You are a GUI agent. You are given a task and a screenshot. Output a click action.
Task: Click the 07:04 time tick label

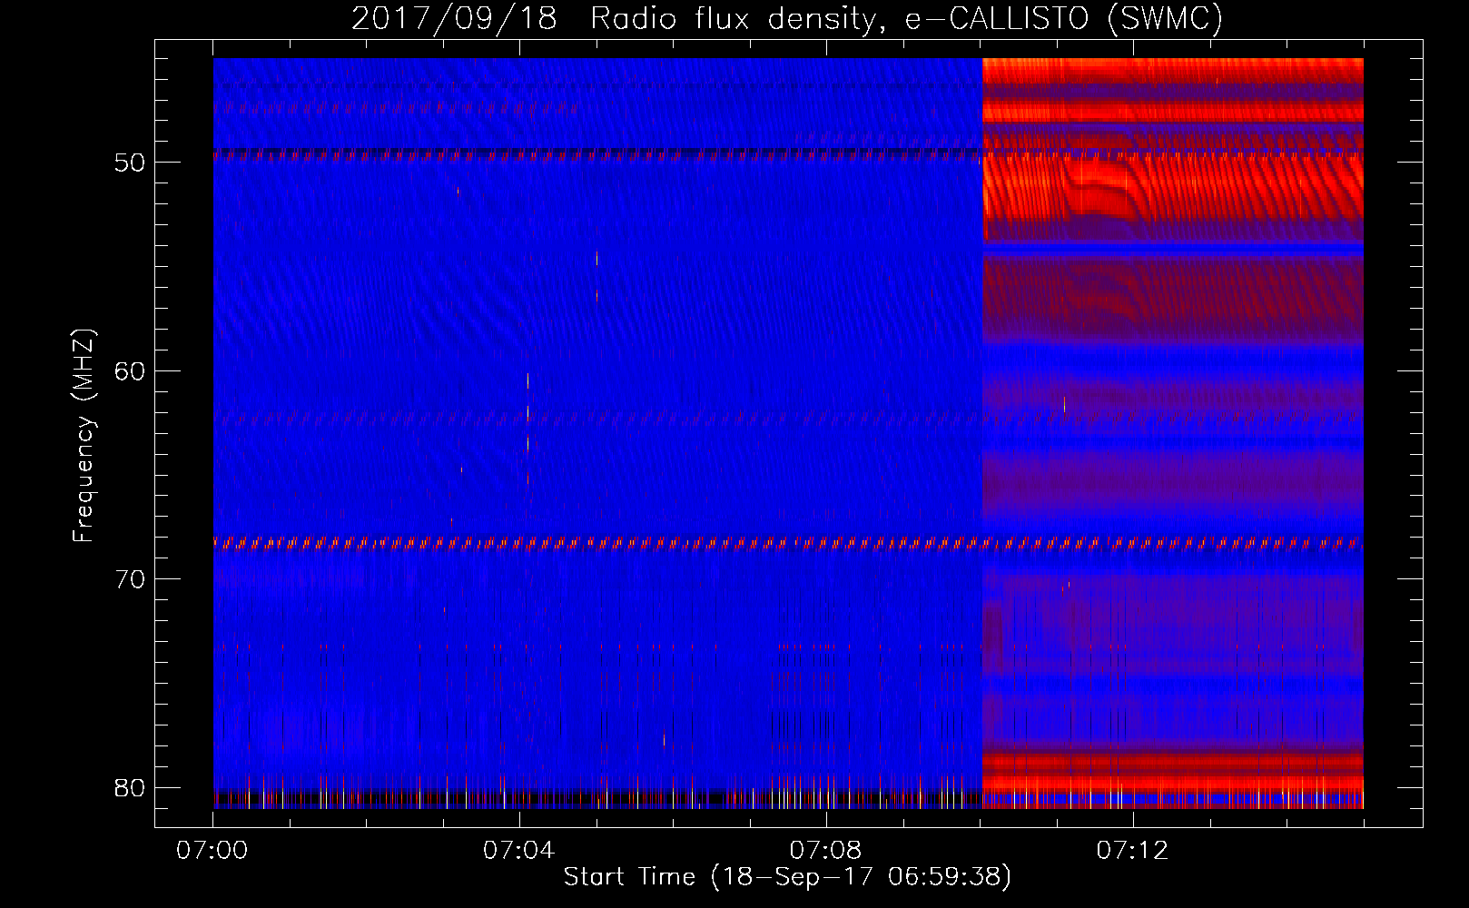pyautogui.click(x=519, y=851)
